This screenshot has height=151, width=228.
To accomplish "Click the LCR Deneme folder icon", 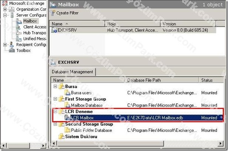I will (62, 112).
